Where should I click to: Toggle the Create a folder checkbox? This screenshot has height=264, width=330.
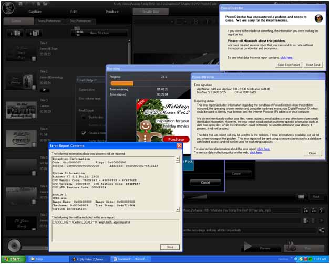click(x=84, y=133)
